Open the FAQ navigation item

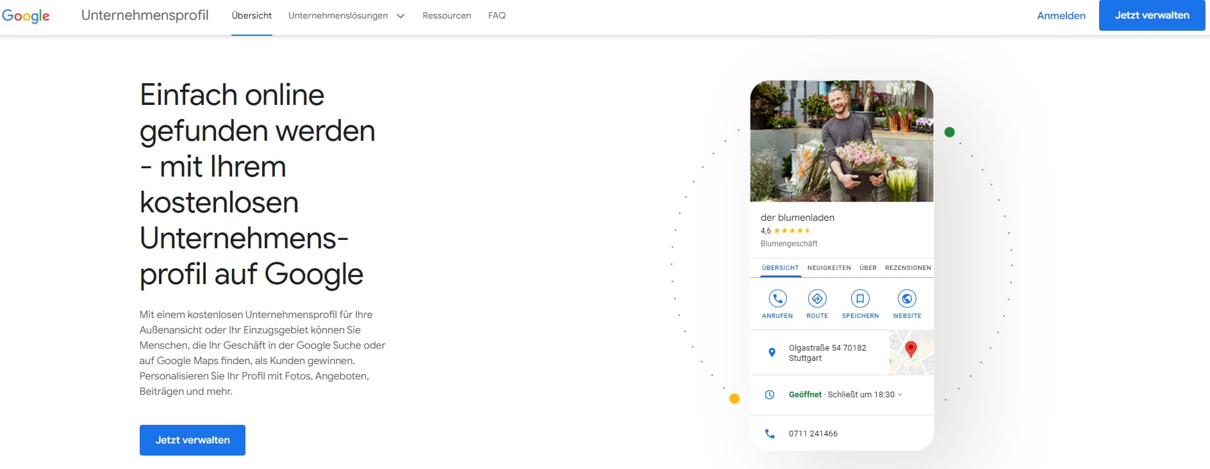click(x=497, y=16)
